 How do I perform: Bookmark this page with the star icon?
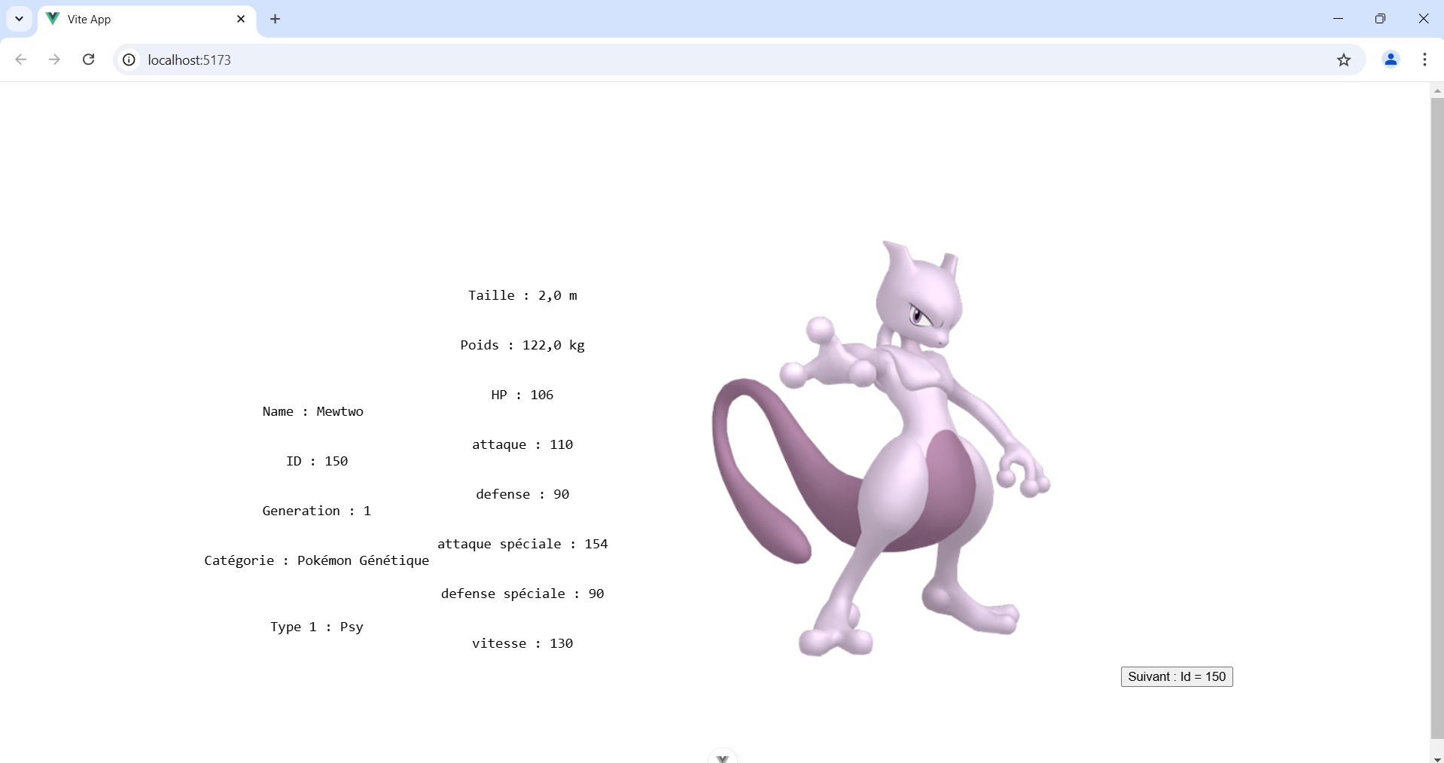[x=1344, y=60]
